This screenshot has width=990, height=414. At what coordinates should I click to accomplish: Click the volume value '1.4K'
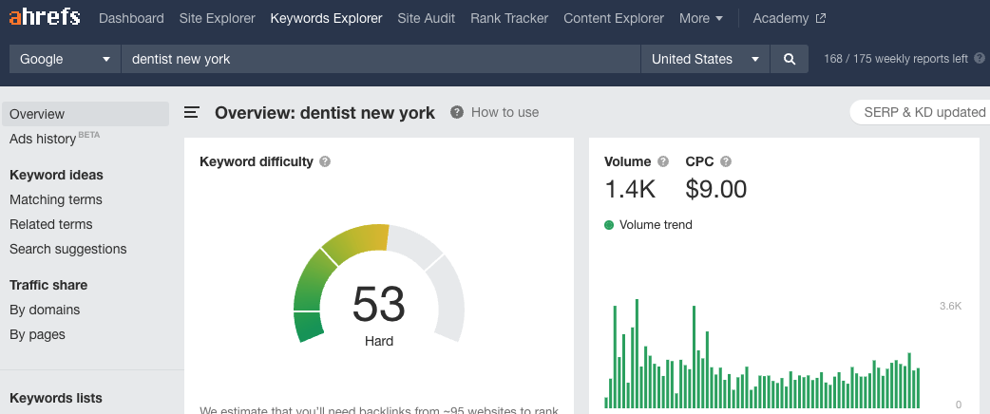point(630,189)
